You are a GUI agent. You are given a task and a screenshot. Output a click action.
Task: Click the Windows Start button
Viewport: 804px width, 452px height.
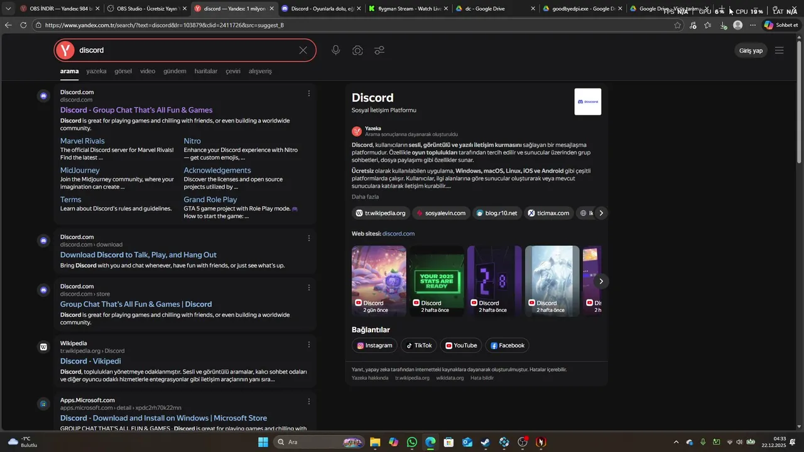(x=263, y=442)
